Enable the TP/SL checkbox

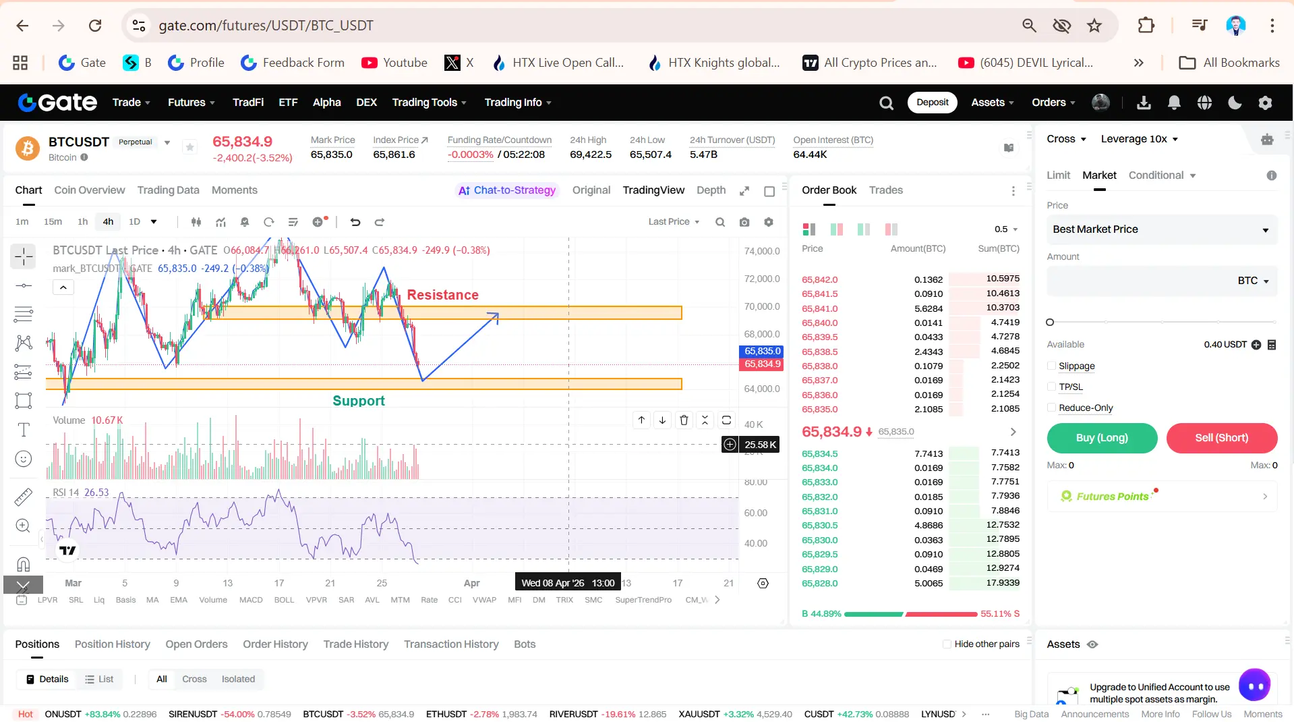(x=1051, y=387)
